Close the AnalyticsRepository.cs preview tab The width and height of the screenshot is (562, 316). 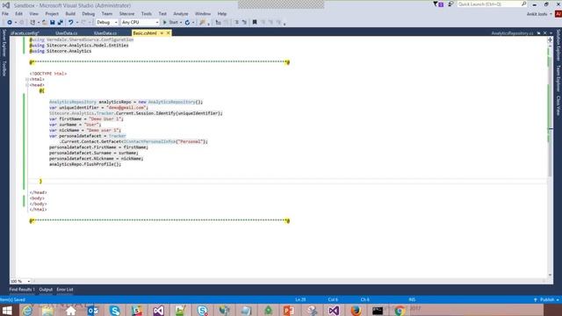click(x=544, y=33)
